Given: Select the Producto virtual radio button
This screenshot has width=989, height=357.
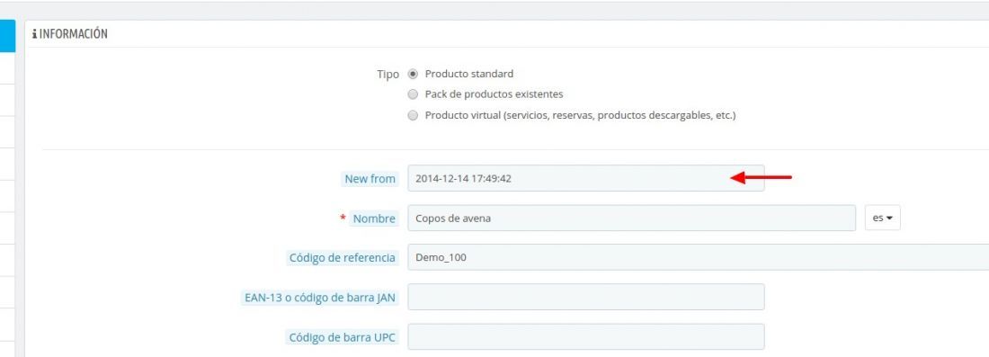Looking at the screenshot, I should tap(414, 115).
